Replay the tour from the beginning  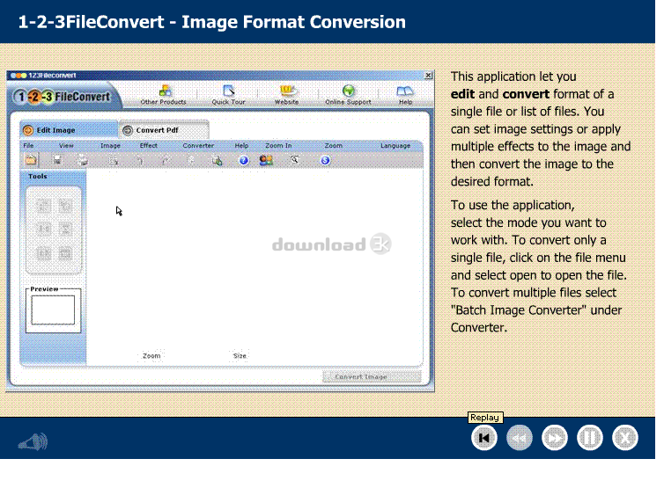[x=484, y=438]
